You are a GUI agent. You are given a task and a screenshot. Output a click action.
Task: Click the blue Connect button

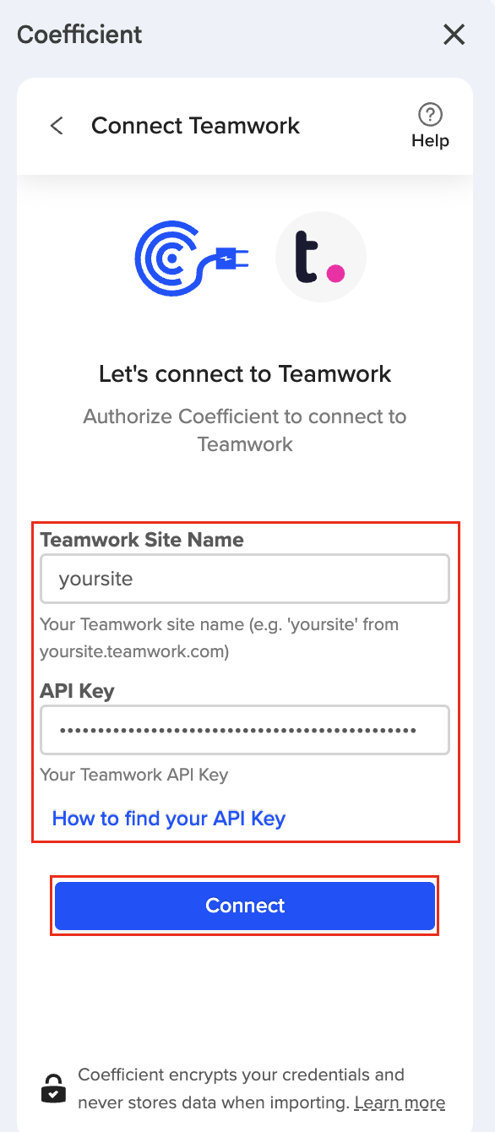(x=245, y=906)
